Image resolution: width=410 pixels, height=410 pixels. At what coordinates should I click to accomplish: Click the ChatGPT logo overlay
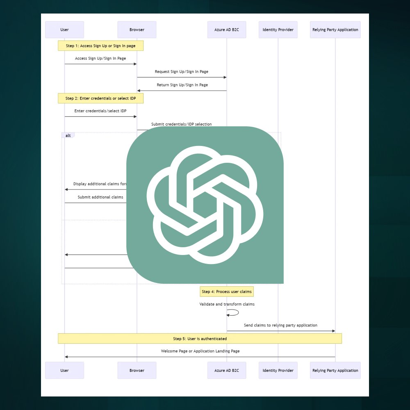pyautogui.click(x=205, y=205)
